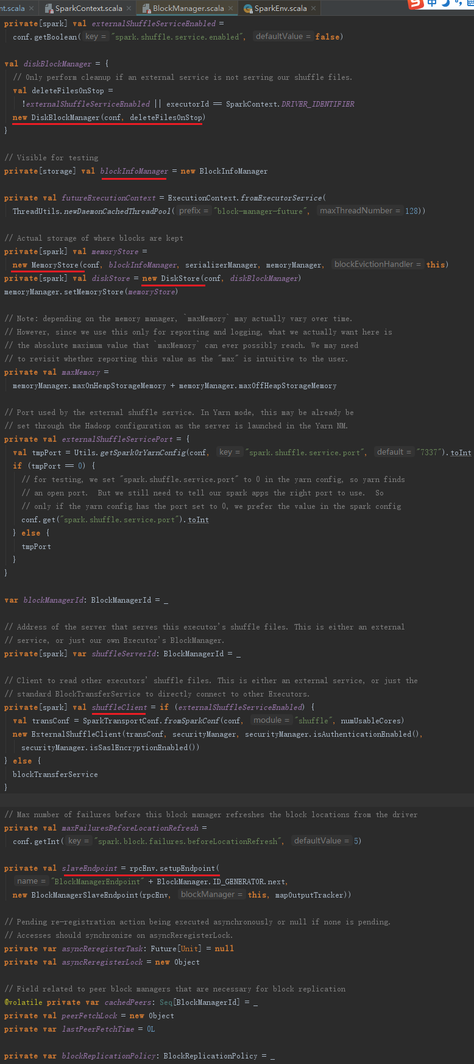The width and height of the screenshot is (474, 1064).
Task: Click blockReplicationPolicy var declaration
Action: (108, 1056)
